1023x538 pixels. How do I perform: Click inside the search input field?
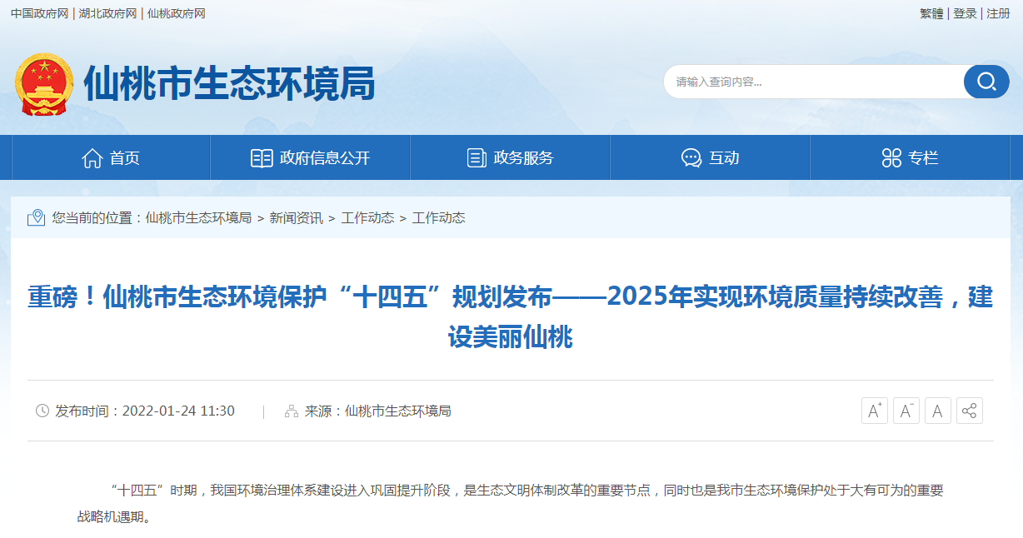pyautogui.click(x=800, y=82)
